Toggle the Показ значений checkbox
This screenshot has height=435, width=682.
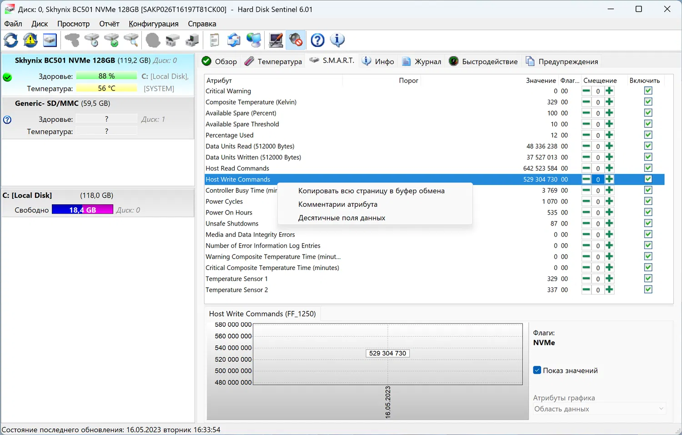pos(537,370)
